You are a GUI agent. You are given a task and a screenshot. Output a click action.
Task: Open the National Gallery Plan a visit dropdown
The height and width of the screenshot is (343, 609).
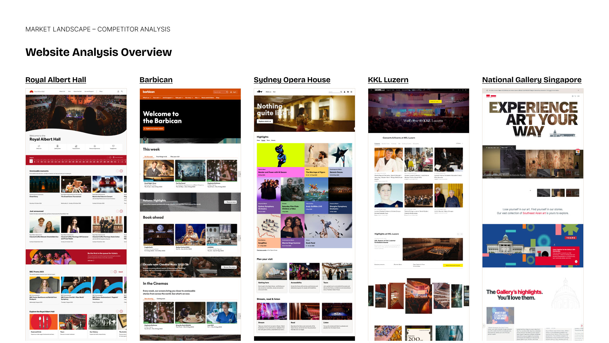(x=507, y=148)
